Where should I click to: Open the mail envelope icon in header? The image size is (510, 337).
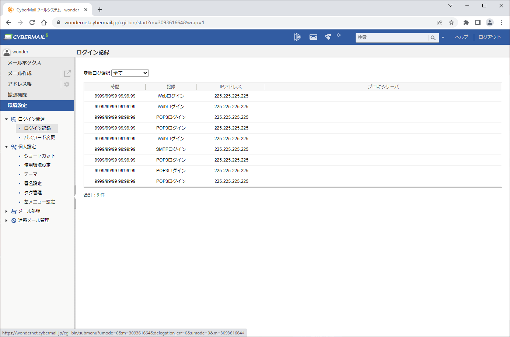[313, 37]
